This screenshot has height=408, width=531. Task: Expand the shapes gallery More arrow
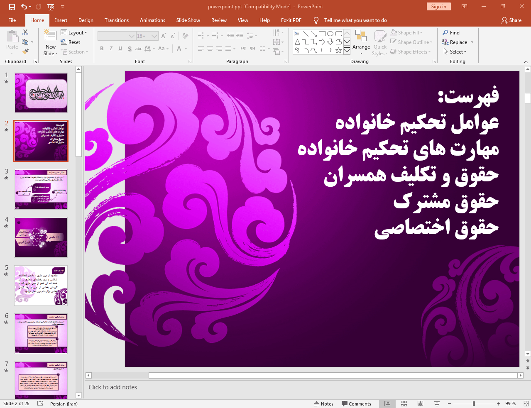click(x=347, y=50)
